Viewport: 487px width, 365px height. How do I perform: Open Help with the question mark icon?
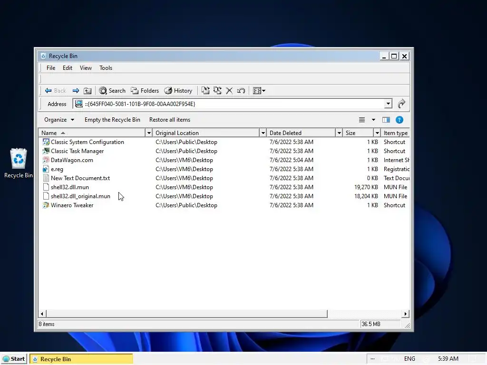pyautogui.click(x=399, y=120)
